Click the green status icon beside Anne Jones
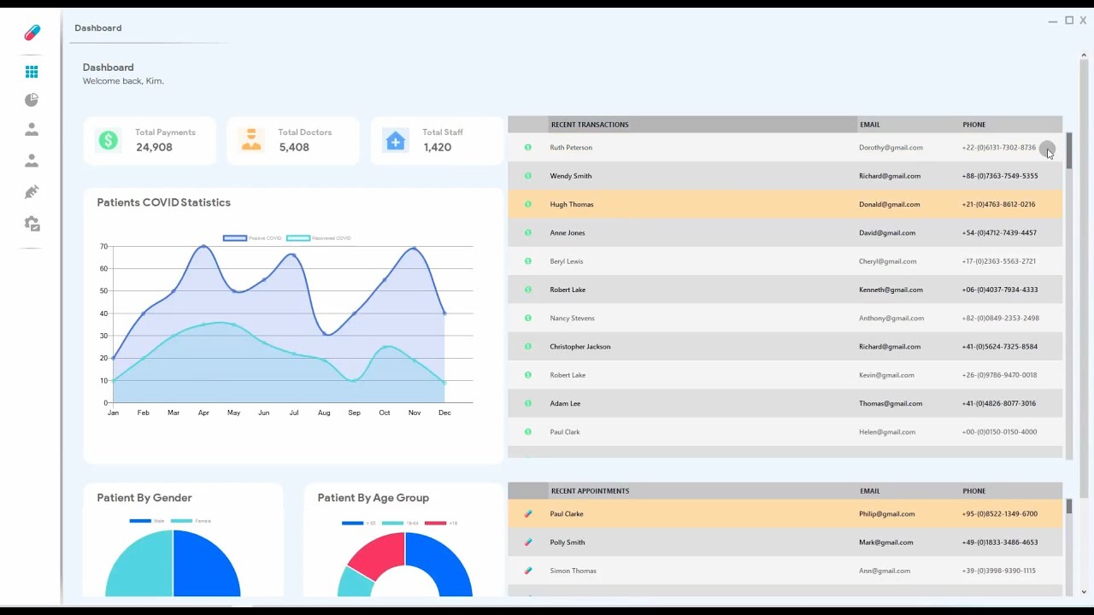Screen dimensions: 1094x615 click(x=527, y=232)
